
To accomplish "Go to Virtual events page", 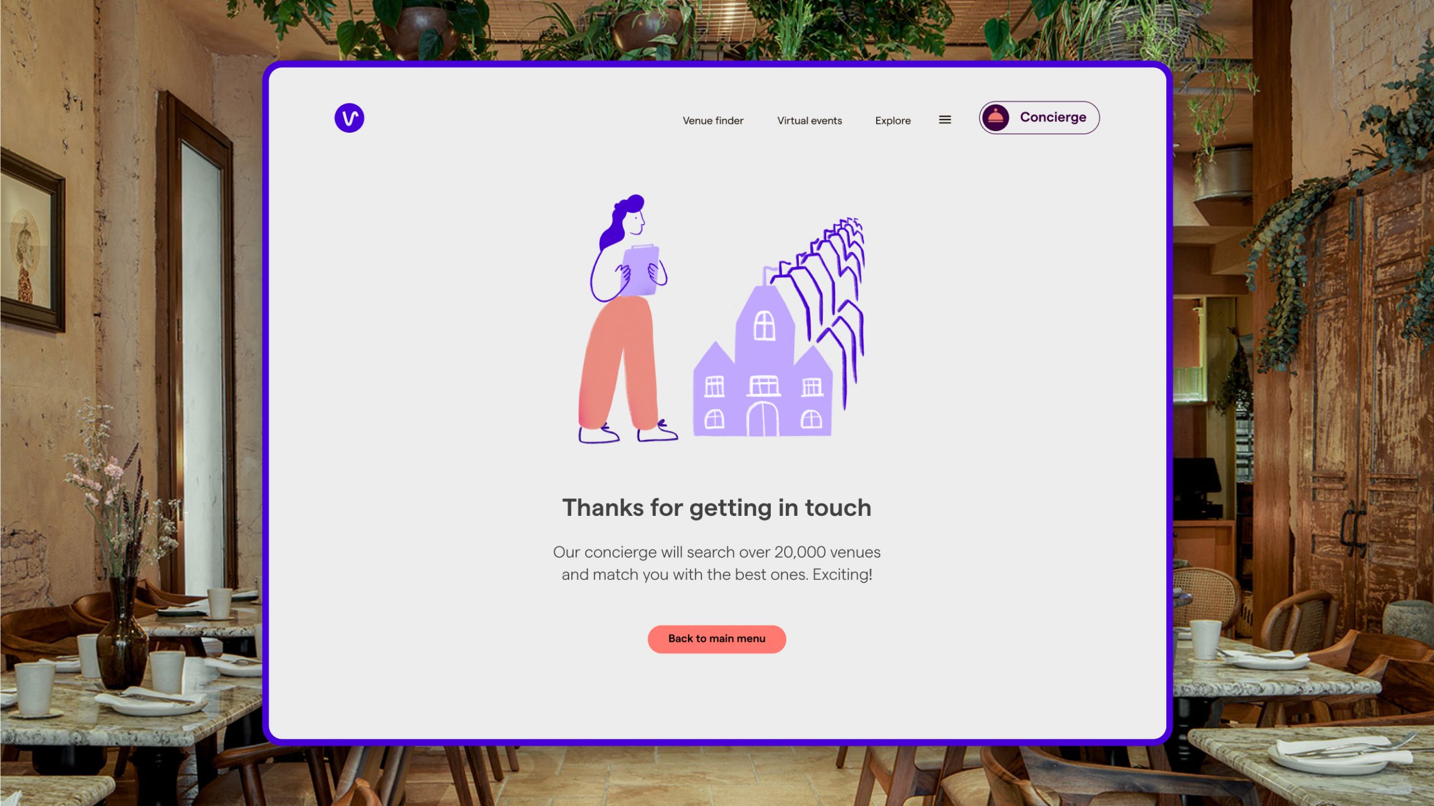I will tap(809, 120).
